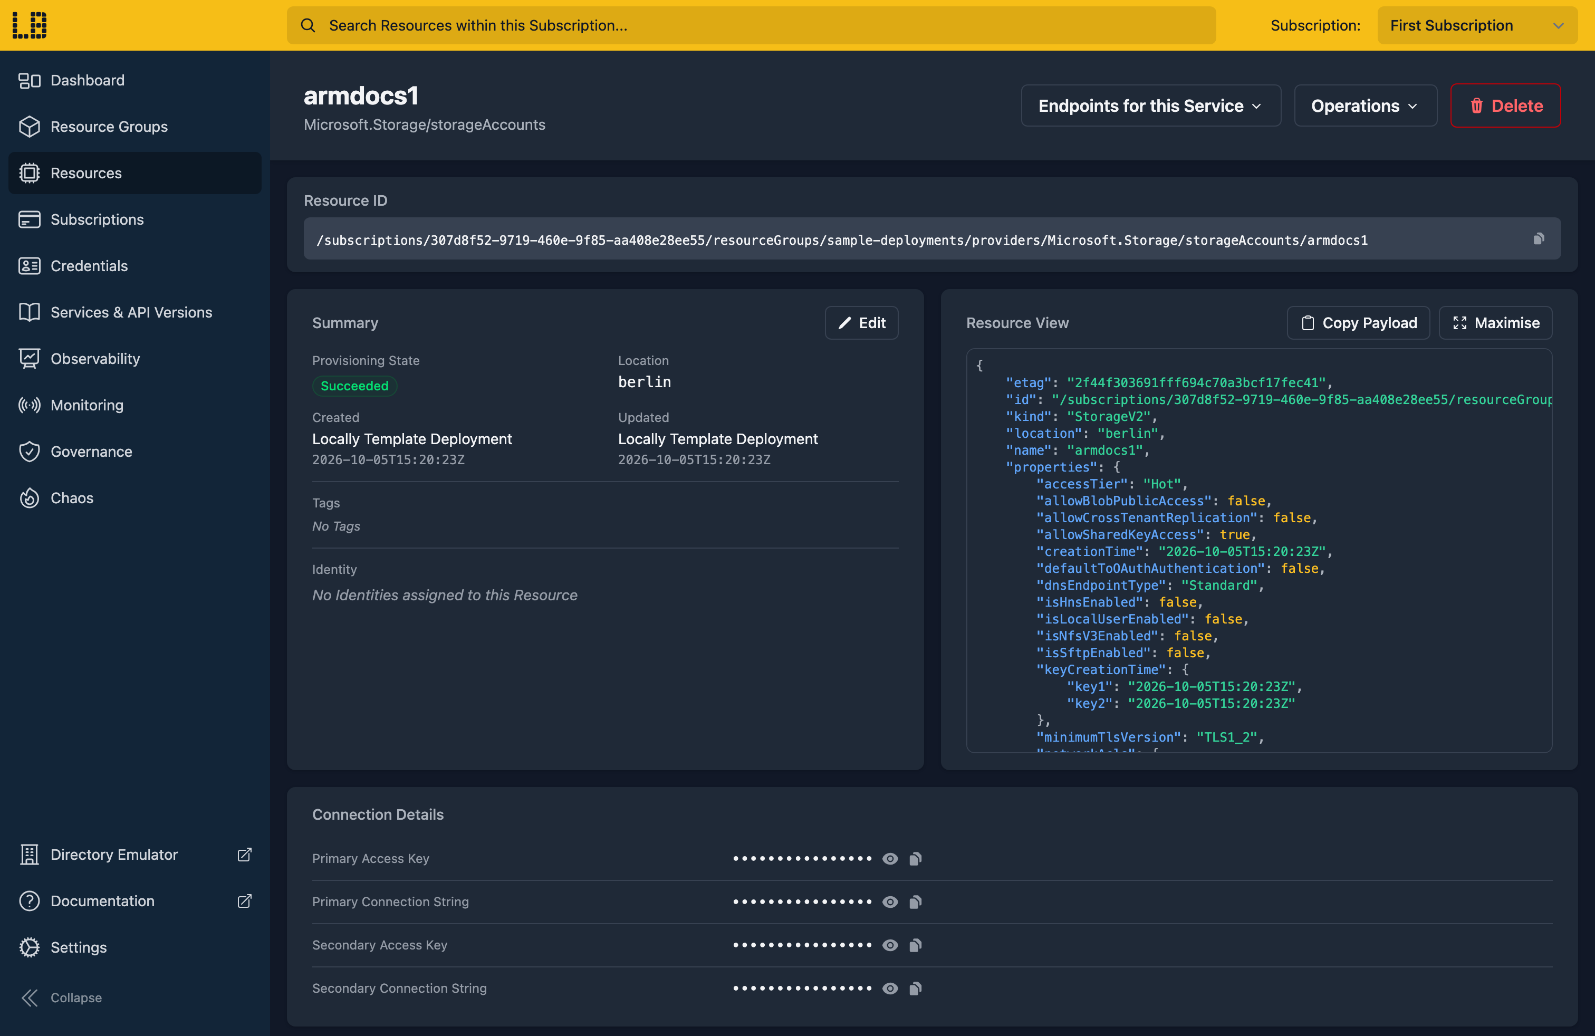Click the Directory Emulator external-link icon
The width and height of the screenshot is (1595, 1036).
point(245,855)
